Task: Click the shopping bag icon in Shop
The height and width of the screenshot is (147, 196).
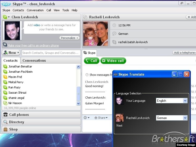Action: pyautogui.click(x=5, y=129)
